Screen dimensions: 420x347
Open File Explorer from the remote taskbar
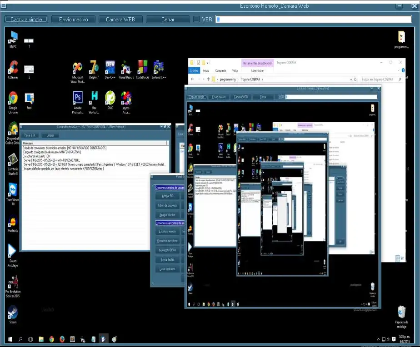click(41, 339)
